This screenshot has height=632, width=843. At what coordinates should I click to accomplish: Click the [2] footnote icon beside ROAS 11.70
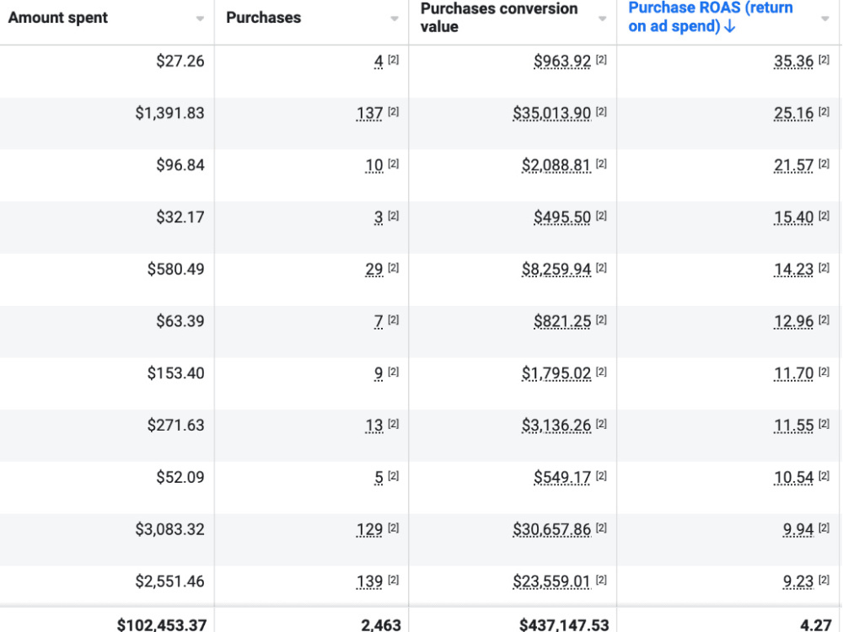824,372
